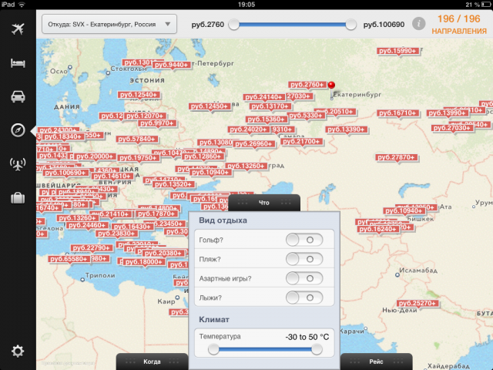Open the suitcase trips icon
The image size is (493, 370).
click(x=18, y=198)
